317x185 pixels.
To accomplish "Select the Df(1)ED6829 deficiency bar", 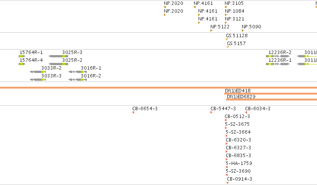I will (x=272, y=99).
